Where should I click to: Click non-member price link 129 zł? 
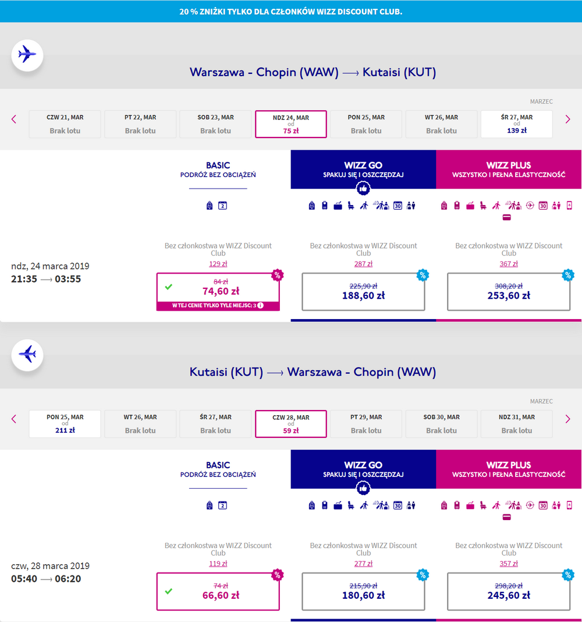(218, 264)
